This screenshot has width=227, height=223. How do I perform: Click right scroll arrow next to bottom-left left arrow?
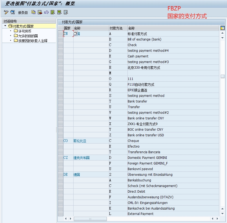[71, 219]
